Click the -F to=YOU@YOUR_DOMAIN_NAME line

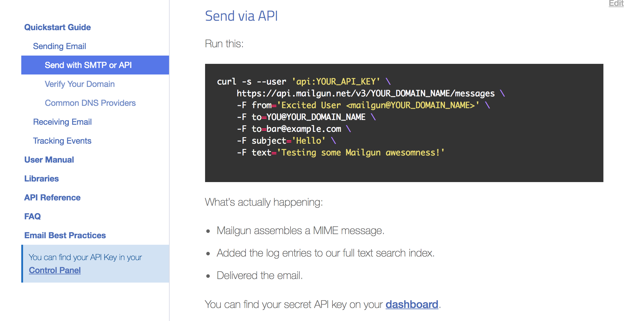point(306,117)
